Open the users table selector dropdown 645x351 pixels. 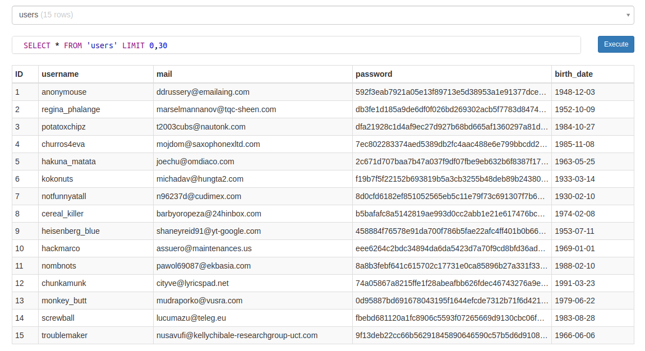coord(322,15)
